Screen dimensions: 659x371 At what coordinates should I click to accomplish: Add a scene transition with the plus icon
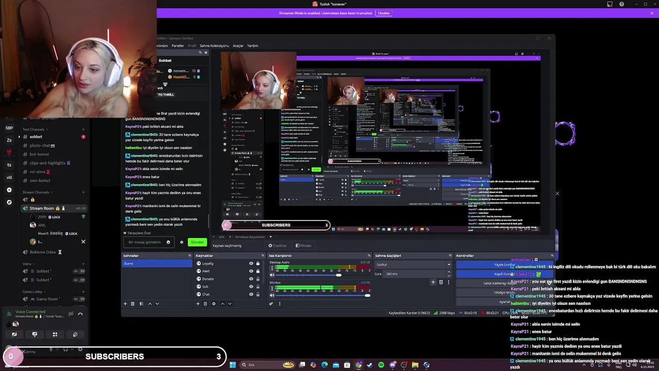(x=433, y=282)
